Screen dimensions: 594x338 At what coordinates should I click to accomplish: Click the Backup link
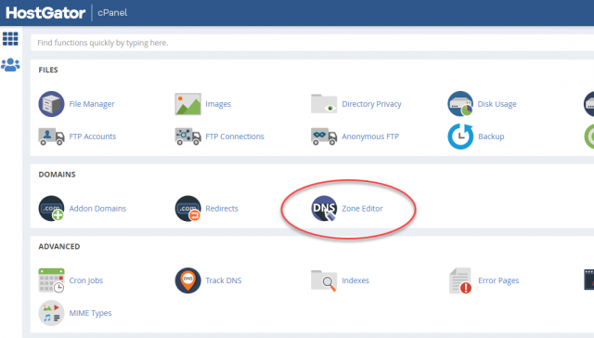click(491, 136)
